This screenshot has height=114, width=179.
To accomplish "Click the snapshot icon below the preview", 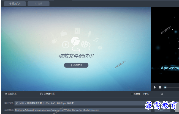I will coord(162,94).
